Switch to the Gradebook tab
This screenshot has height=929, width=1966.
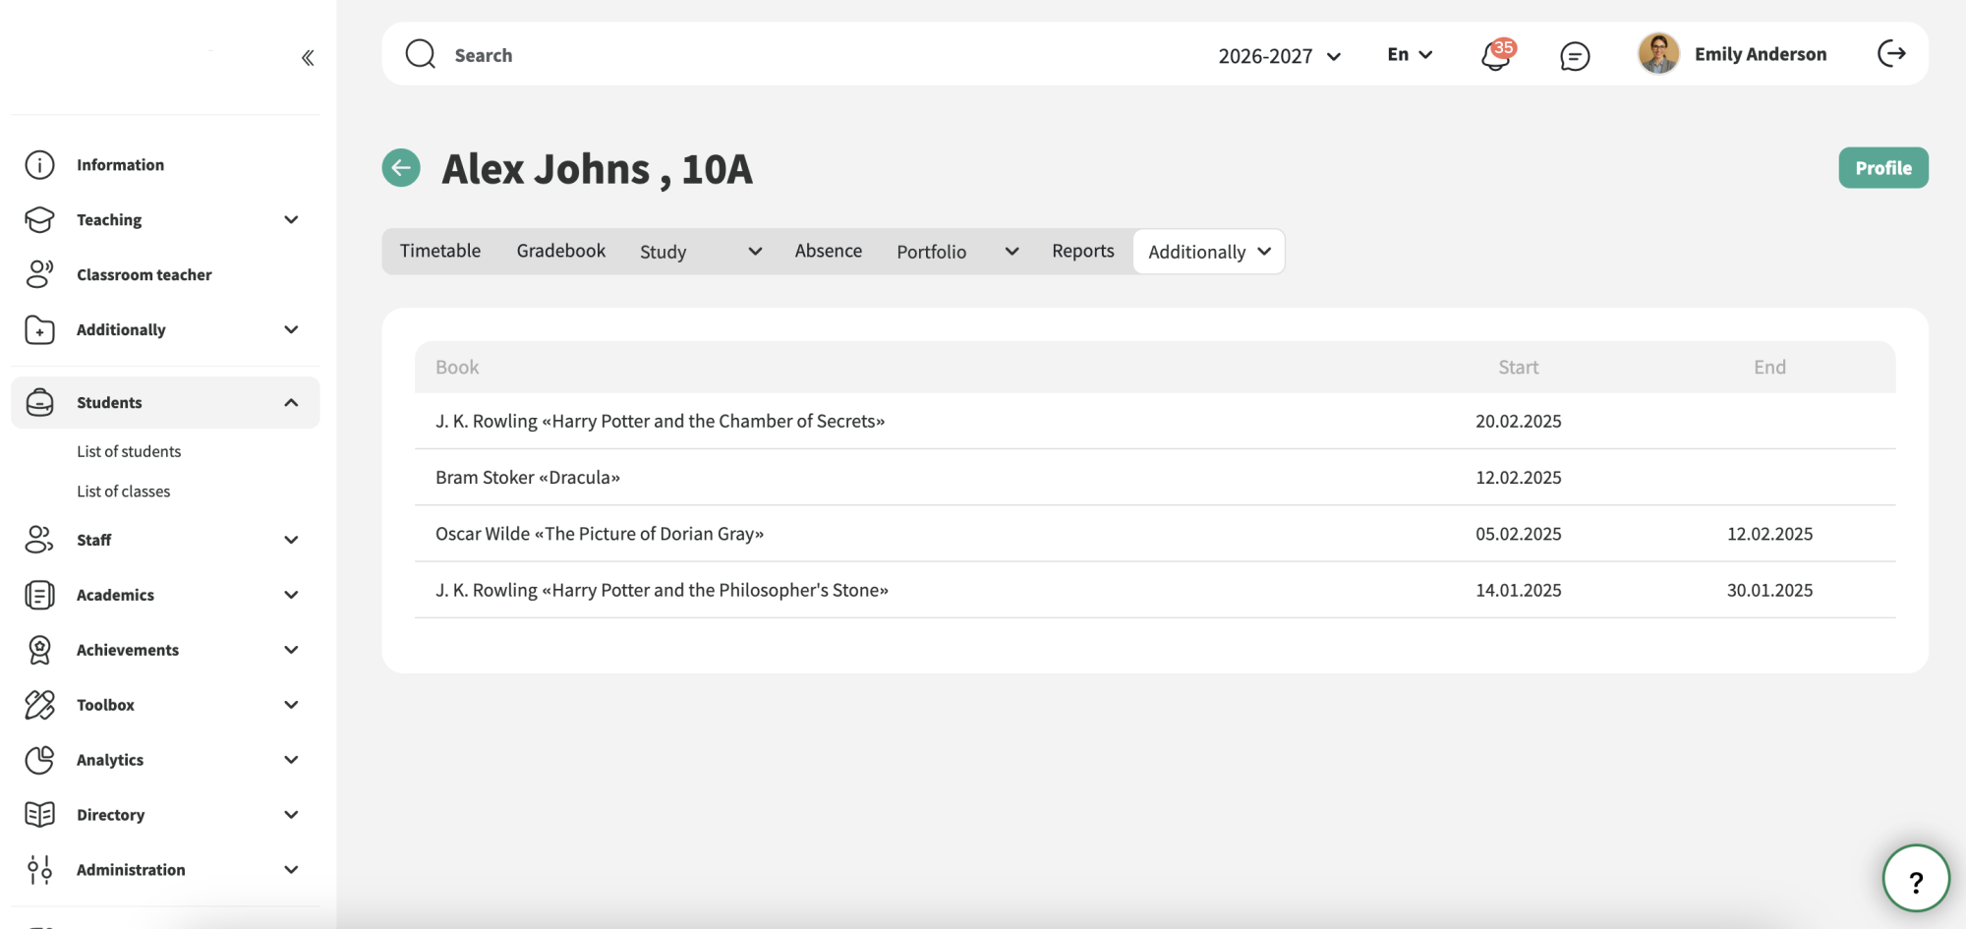click(x=561, y=252)
